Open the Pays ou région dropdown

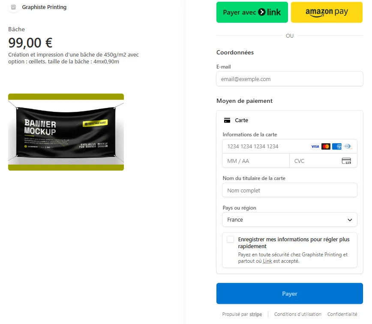coord(289,219)
